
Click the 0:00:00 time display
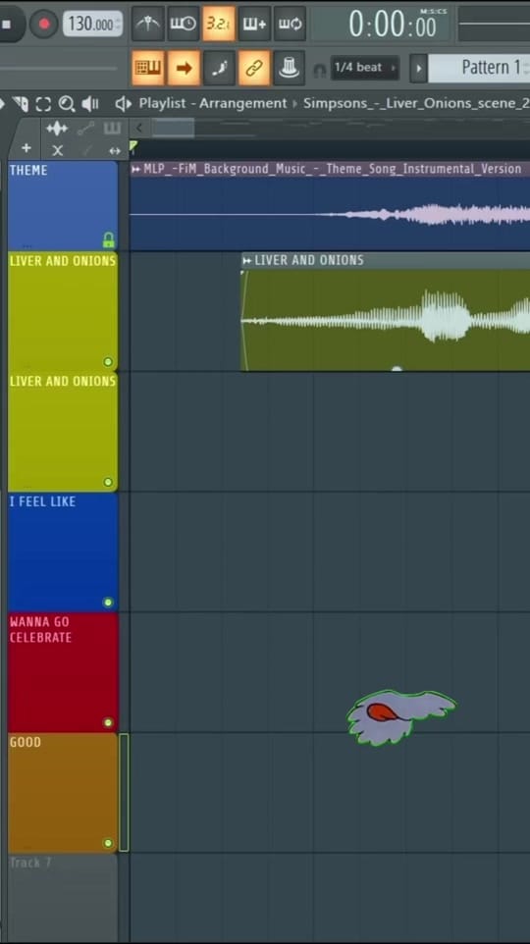pos(392,25)
